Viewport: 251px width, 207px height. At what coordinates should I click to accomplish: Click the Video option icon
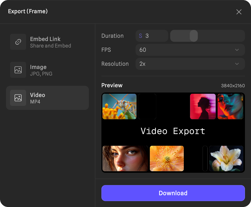18,98
